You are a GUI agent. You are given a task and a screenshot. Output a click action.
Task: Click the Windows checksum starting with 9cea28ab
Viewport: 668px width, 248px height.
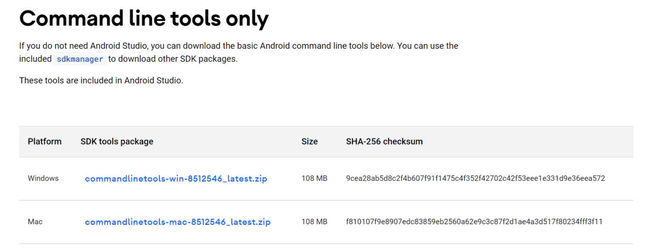pyautogui.click(x=475, y=178)
